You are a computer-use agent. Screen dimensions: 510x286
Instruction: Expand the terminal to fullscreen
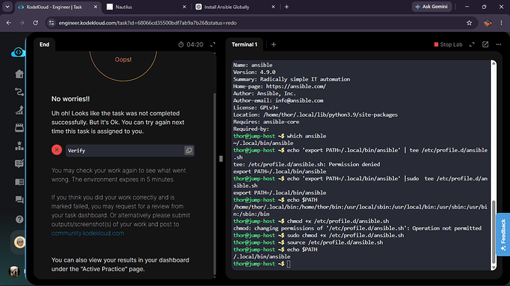point(472,44)
